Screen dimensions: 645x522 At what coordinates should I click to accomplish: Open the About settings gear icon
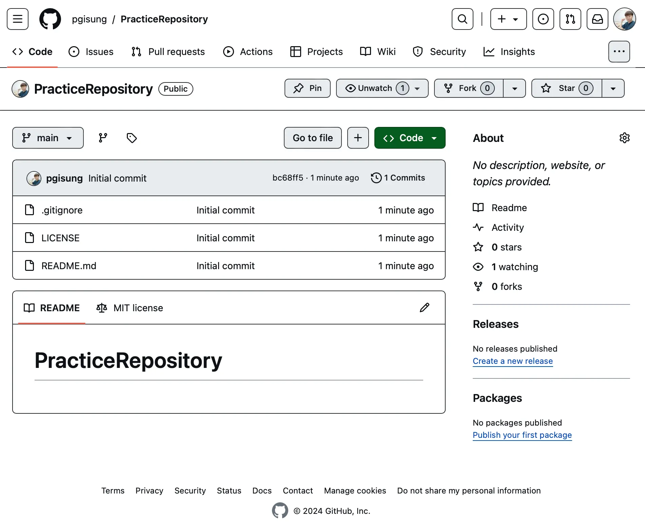pyautogui.click(x=625, y=138)
